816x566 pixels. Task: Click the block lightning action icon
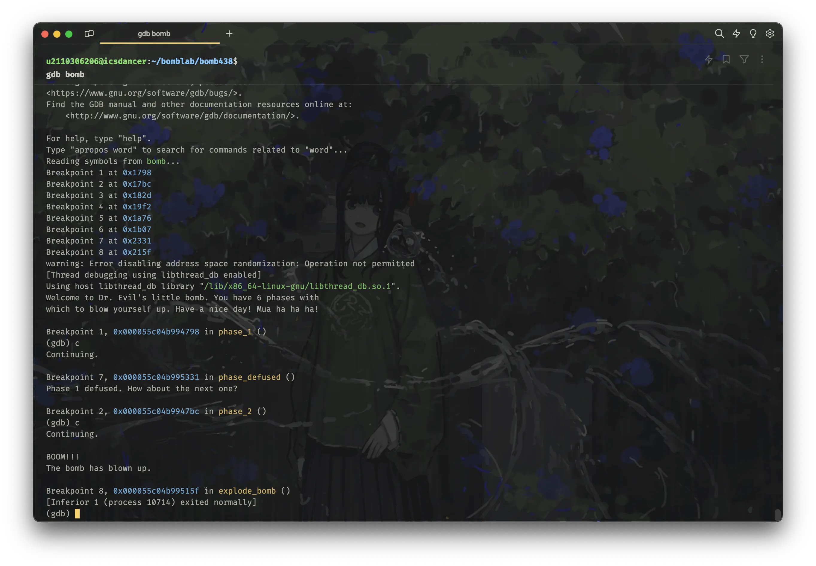pos(709,59)
